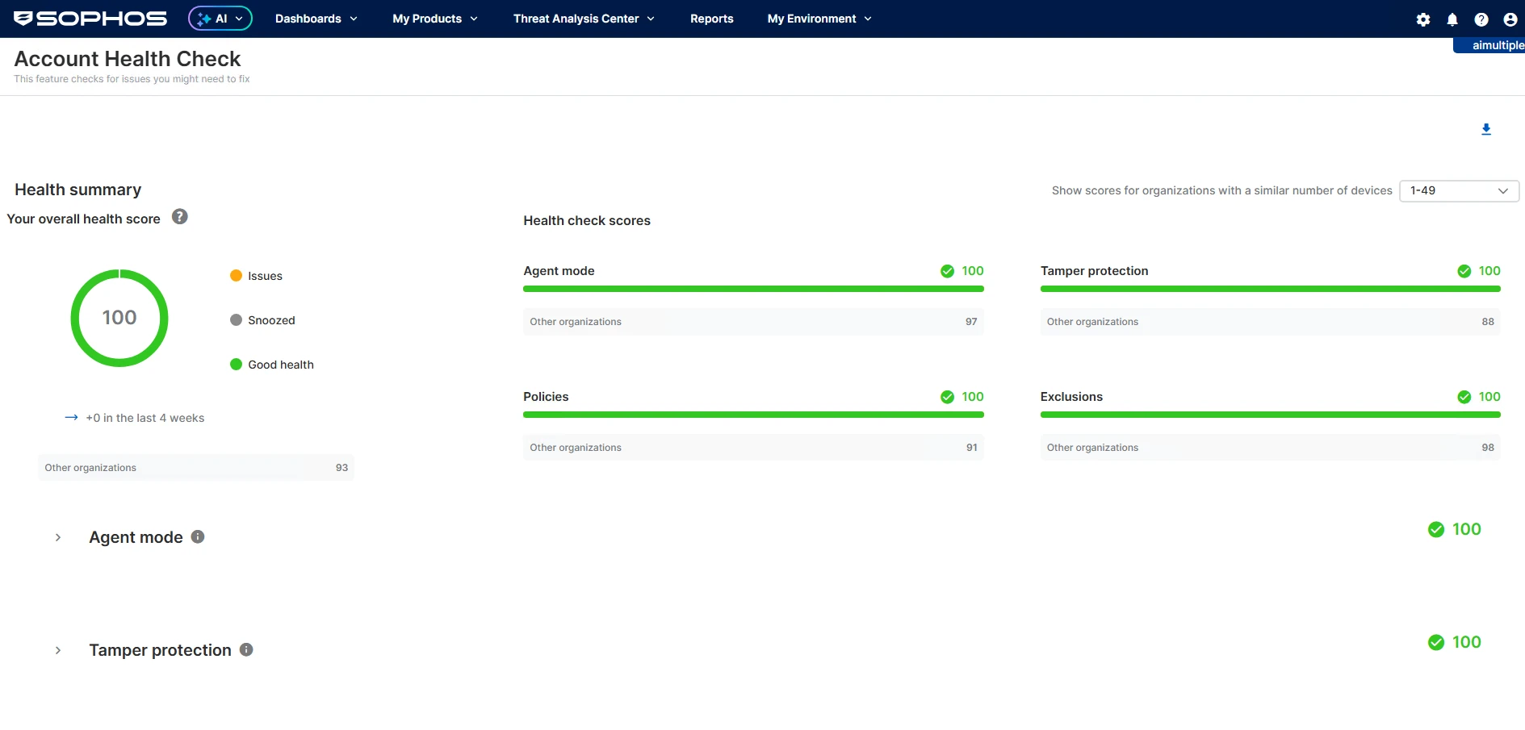Open the My Products menu
Image resolution: width=1525 pixels, height=730 pixels.
pos(435,19)
